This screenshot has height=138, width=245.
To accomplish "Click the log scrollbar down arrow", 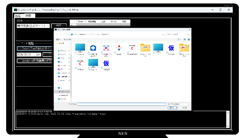I will coord(228,126).
